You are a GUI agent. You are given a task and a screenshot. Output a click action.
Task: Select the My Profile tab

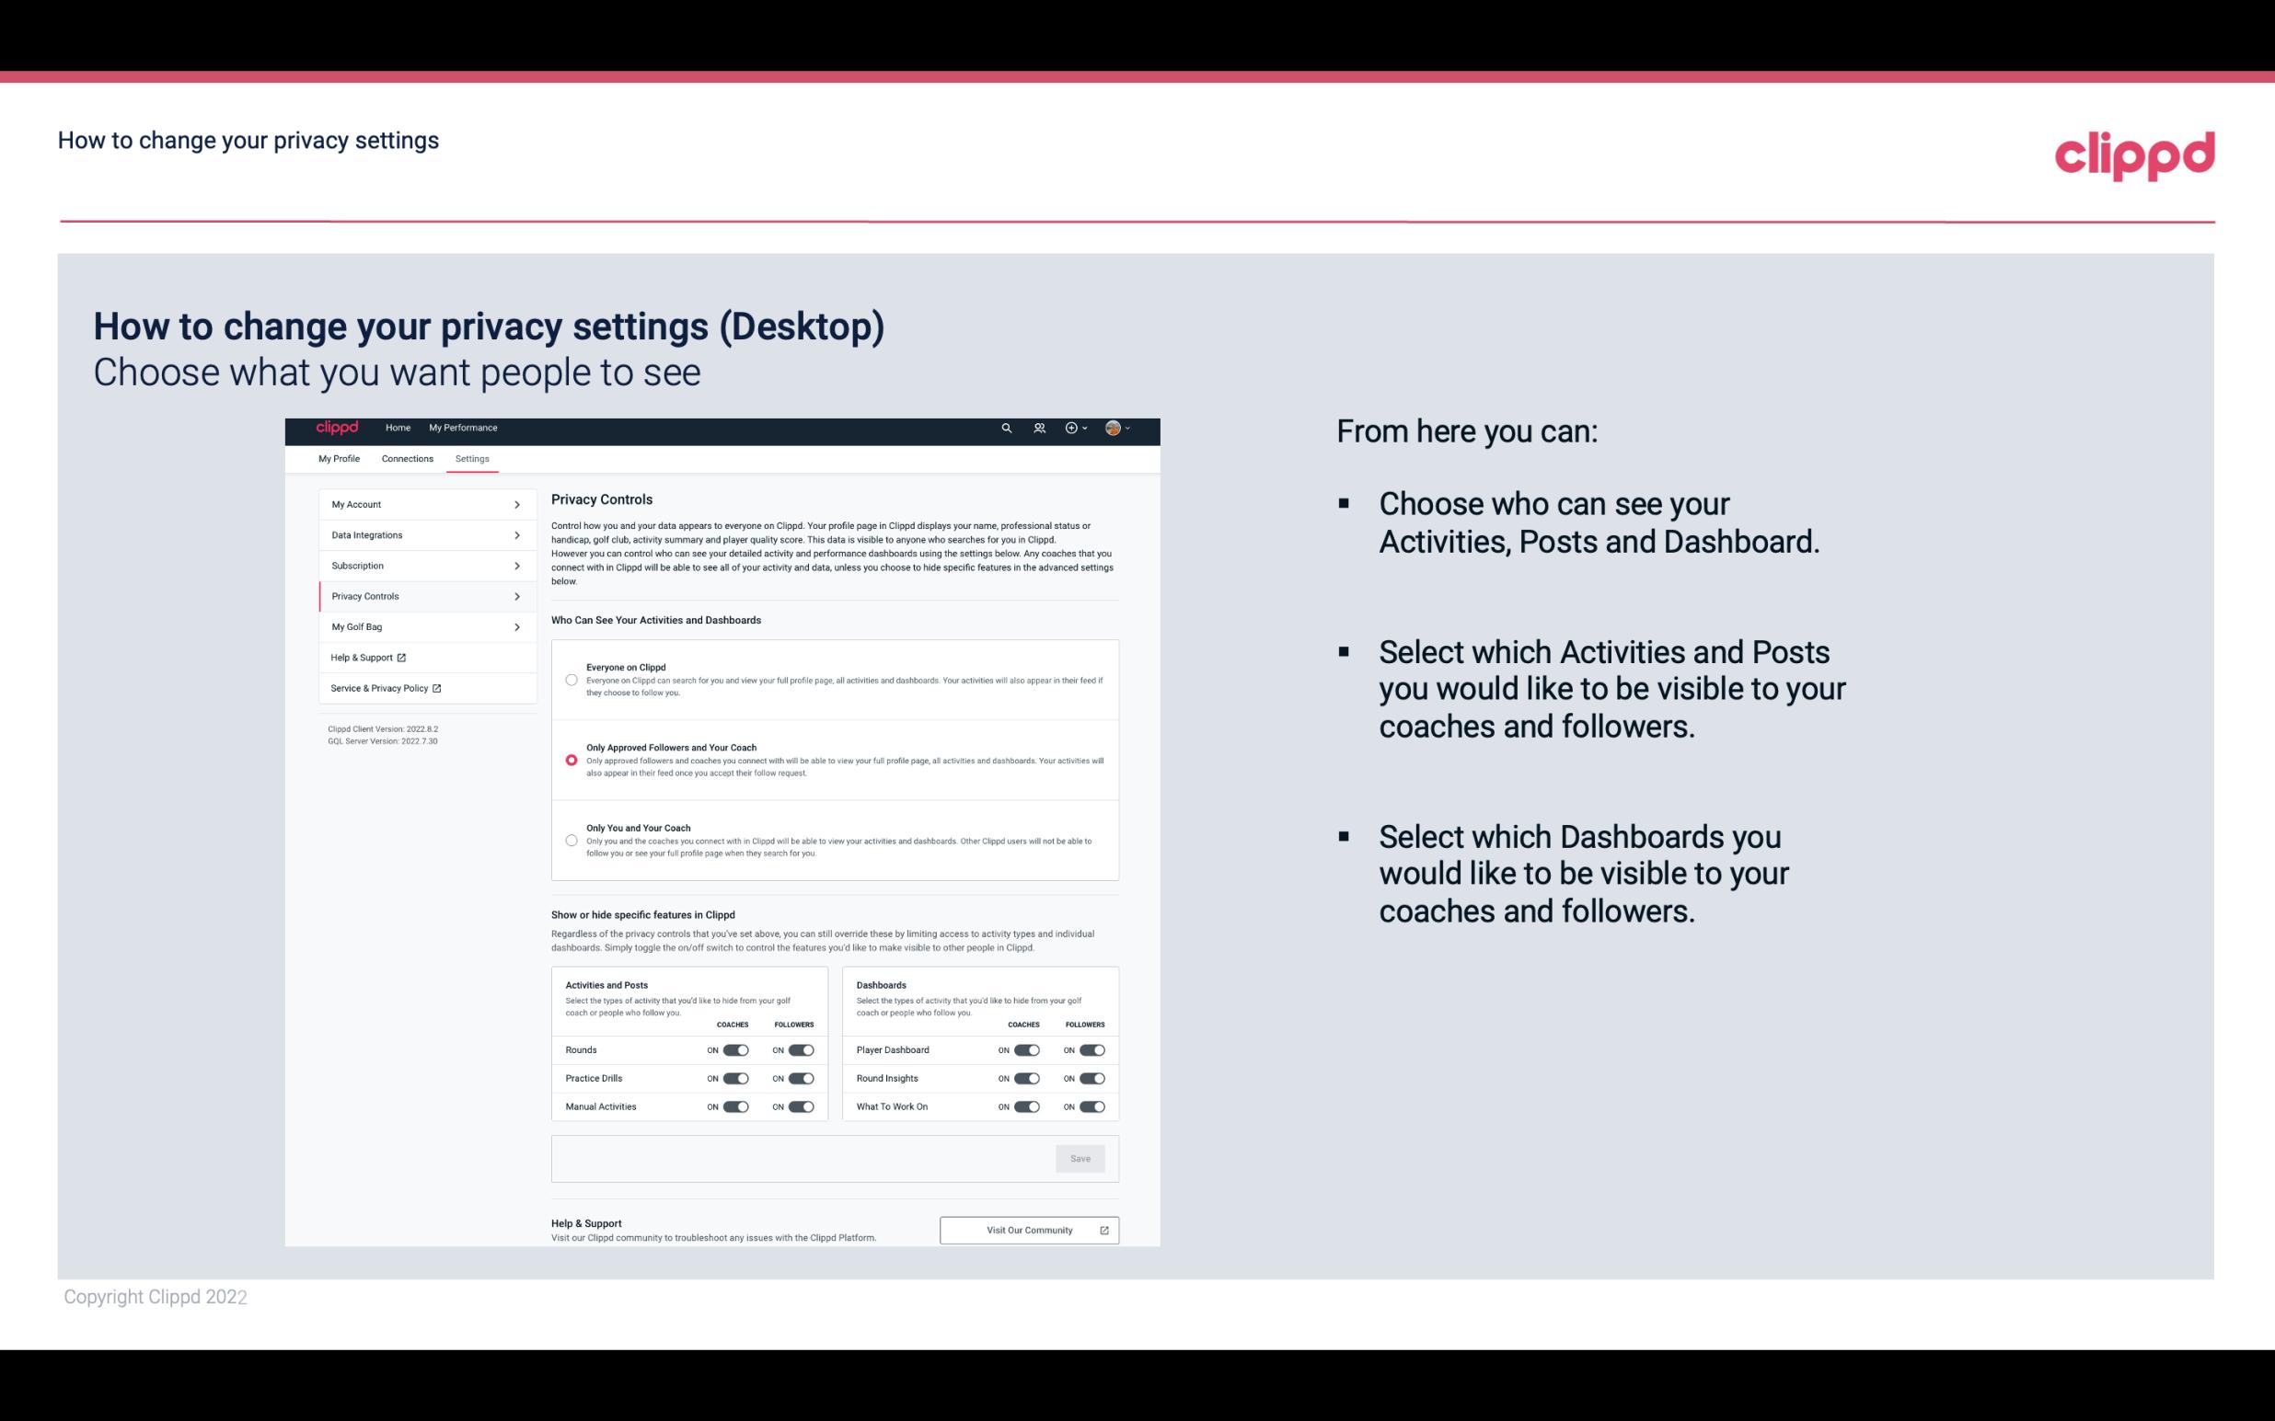[338, 458]
